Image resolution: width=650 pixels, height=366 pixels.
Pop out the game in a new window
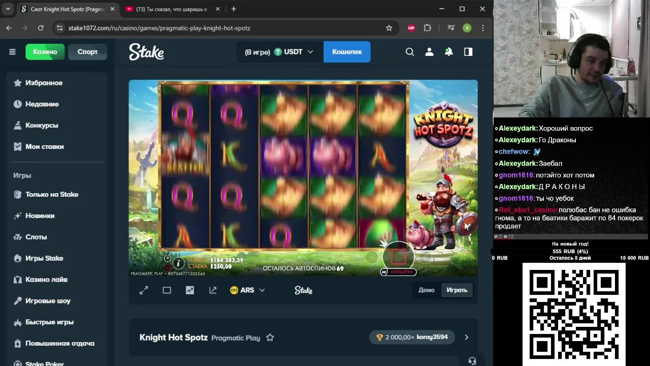pos(213,290)
